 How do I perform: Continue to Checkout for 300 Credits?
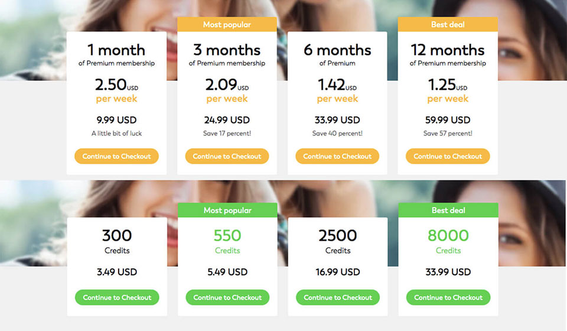pyautogui.click(x=117, y=297)
